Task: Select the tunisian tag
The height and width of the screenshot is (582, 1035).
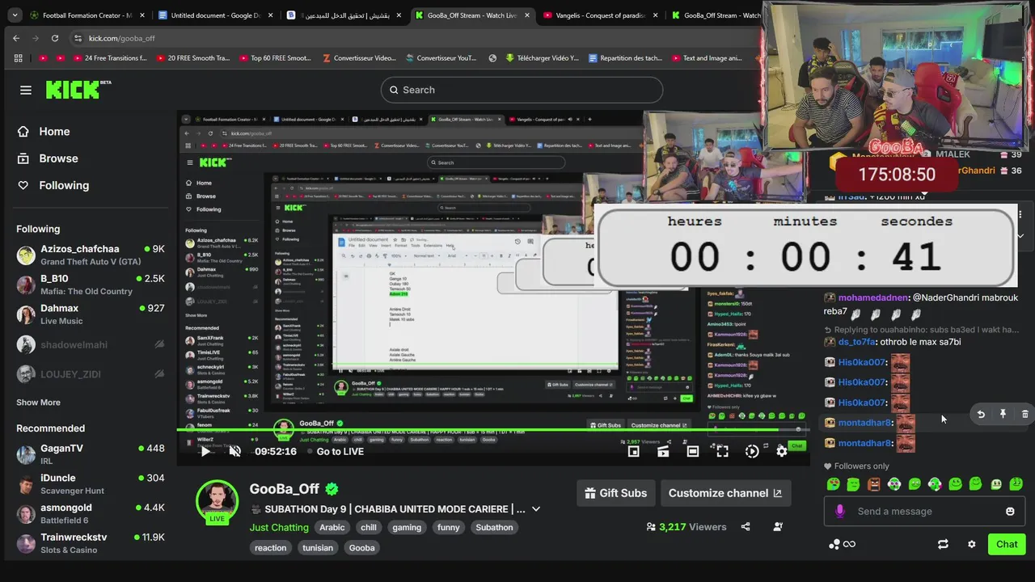Action: tap(318, 547)
